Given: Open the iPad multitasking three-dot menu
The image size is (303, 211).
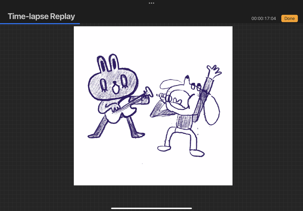Looking at the screenshot, I should [151, 3].
